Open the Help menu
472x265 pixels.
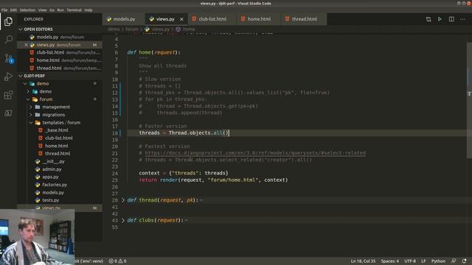[x=88, y=10]
